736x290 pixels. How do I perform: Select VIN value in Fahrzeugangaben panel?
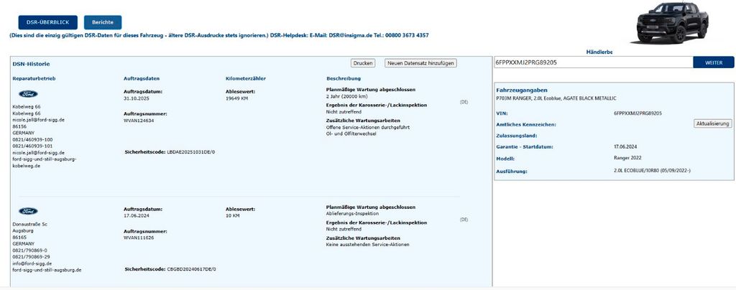click(x=638, y=113)
